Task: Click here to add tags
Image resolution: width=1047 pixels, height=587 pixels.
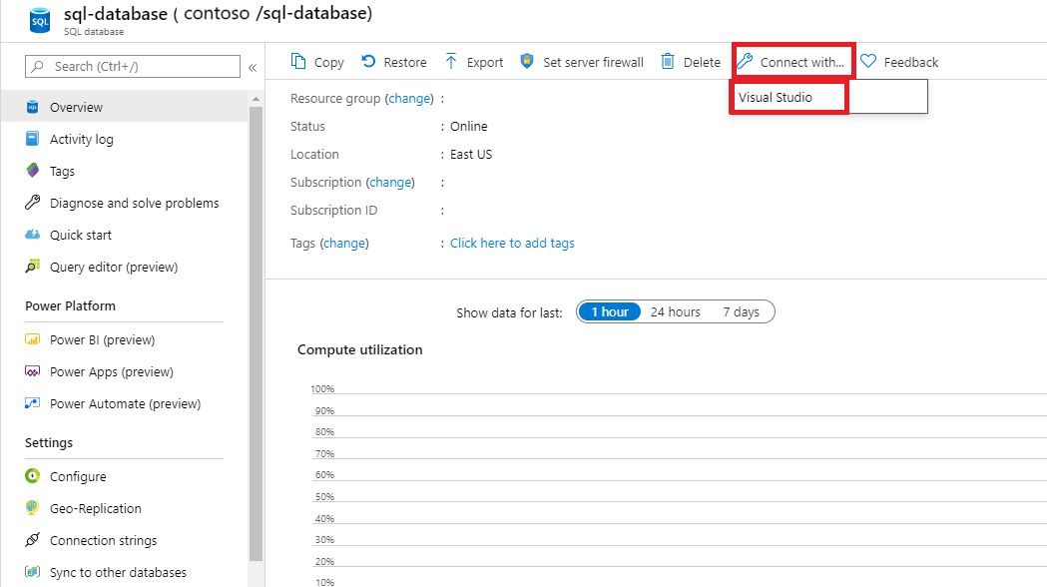Action: click(x=511, y=243)
